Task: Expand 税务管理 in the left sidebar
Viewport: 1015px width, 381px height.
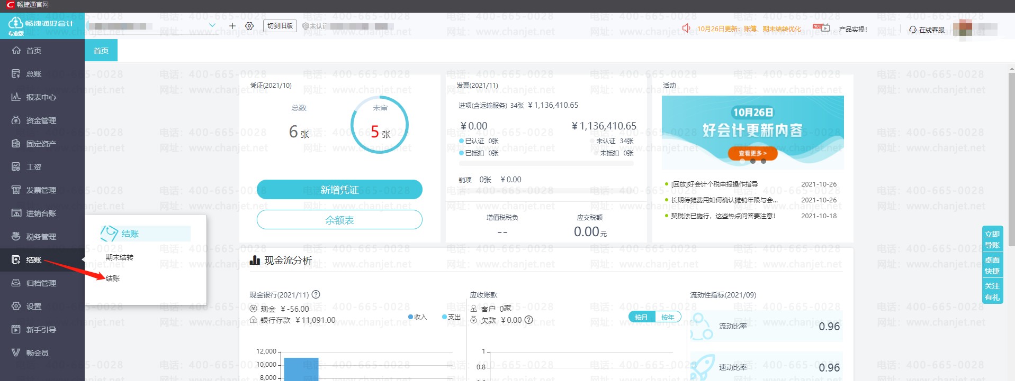Action: [x=41, y=237]
